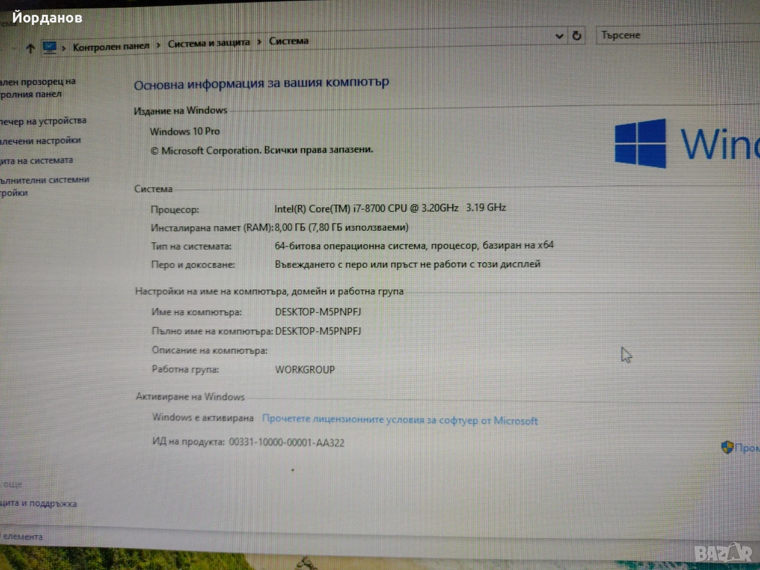Open Device Manager (устройства) sidebar link
The width and height of the screenshot is (760, 570).
[43, 121]
